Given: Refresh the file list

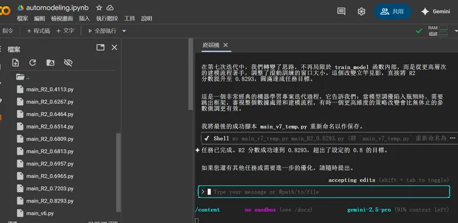Looking at the screenshot, I should coord(33,62).
